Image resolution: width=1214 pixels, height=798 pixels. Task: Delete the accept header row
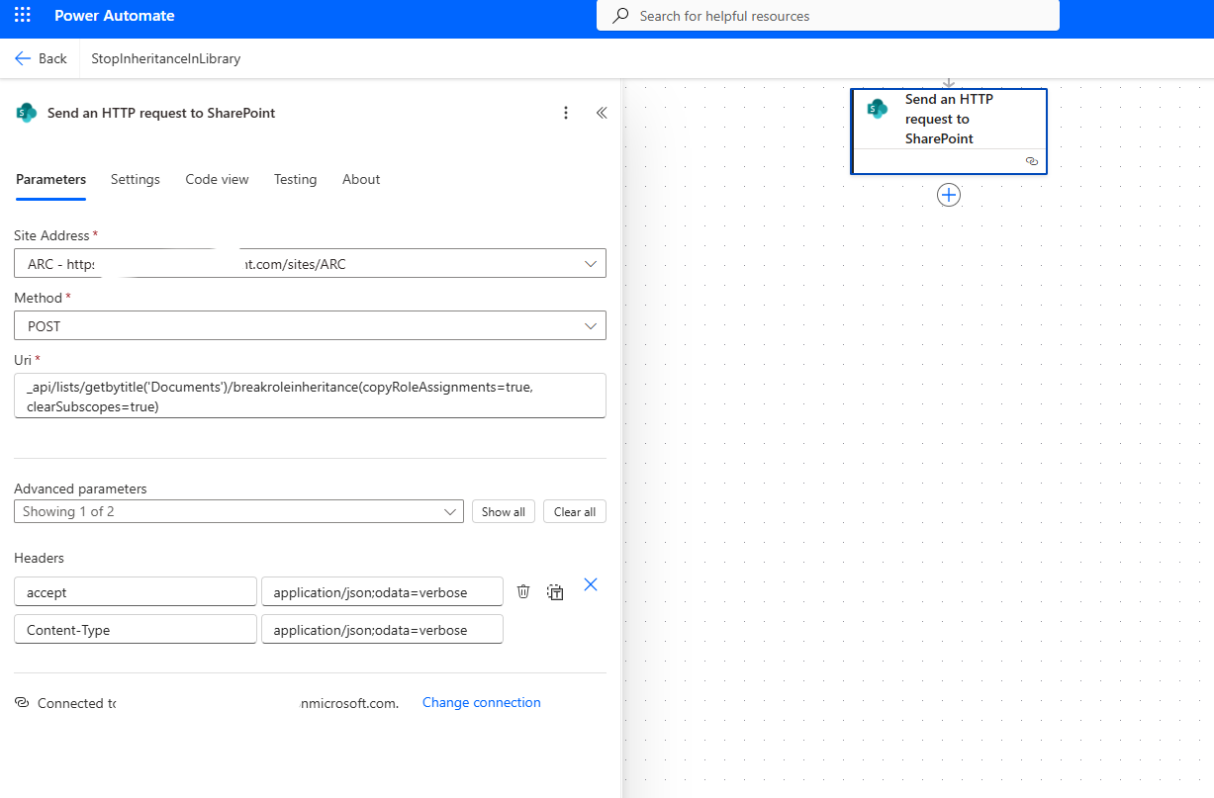tap(523, 591)
